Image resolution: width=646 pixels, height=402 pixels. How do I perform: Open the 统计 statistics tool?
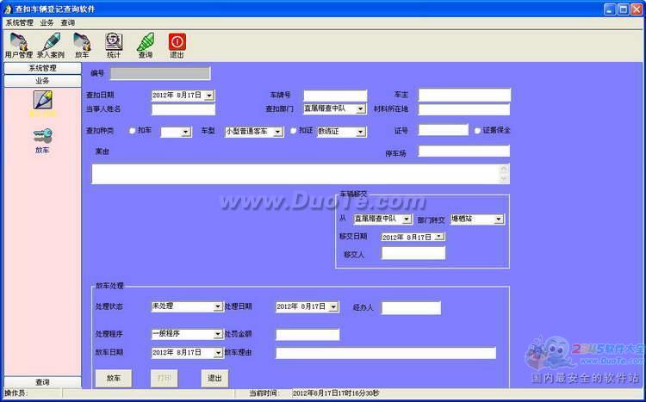pyautogui.click(x=114, y=45)
